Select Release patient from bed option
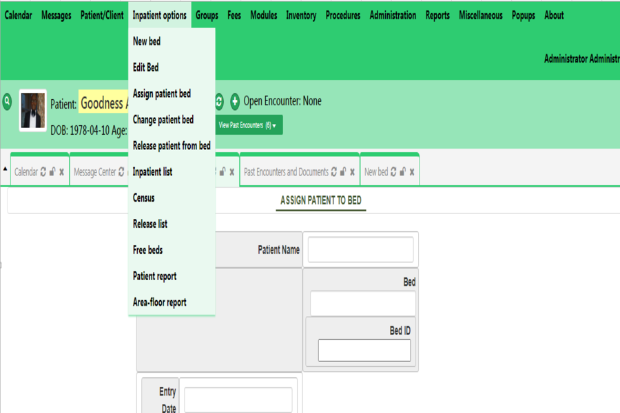 (172, 145)
